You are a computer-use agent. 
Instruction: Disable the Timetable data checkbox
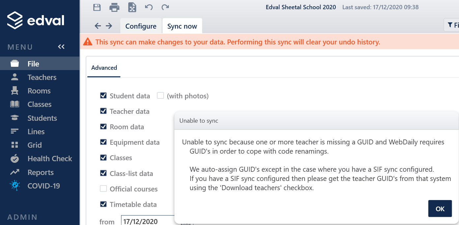click(104, 204)
